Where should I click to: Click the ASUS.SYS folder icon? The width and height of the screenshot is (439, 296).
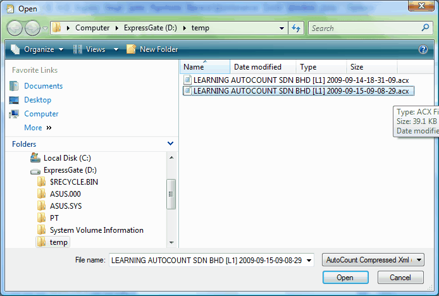(42, 206)
